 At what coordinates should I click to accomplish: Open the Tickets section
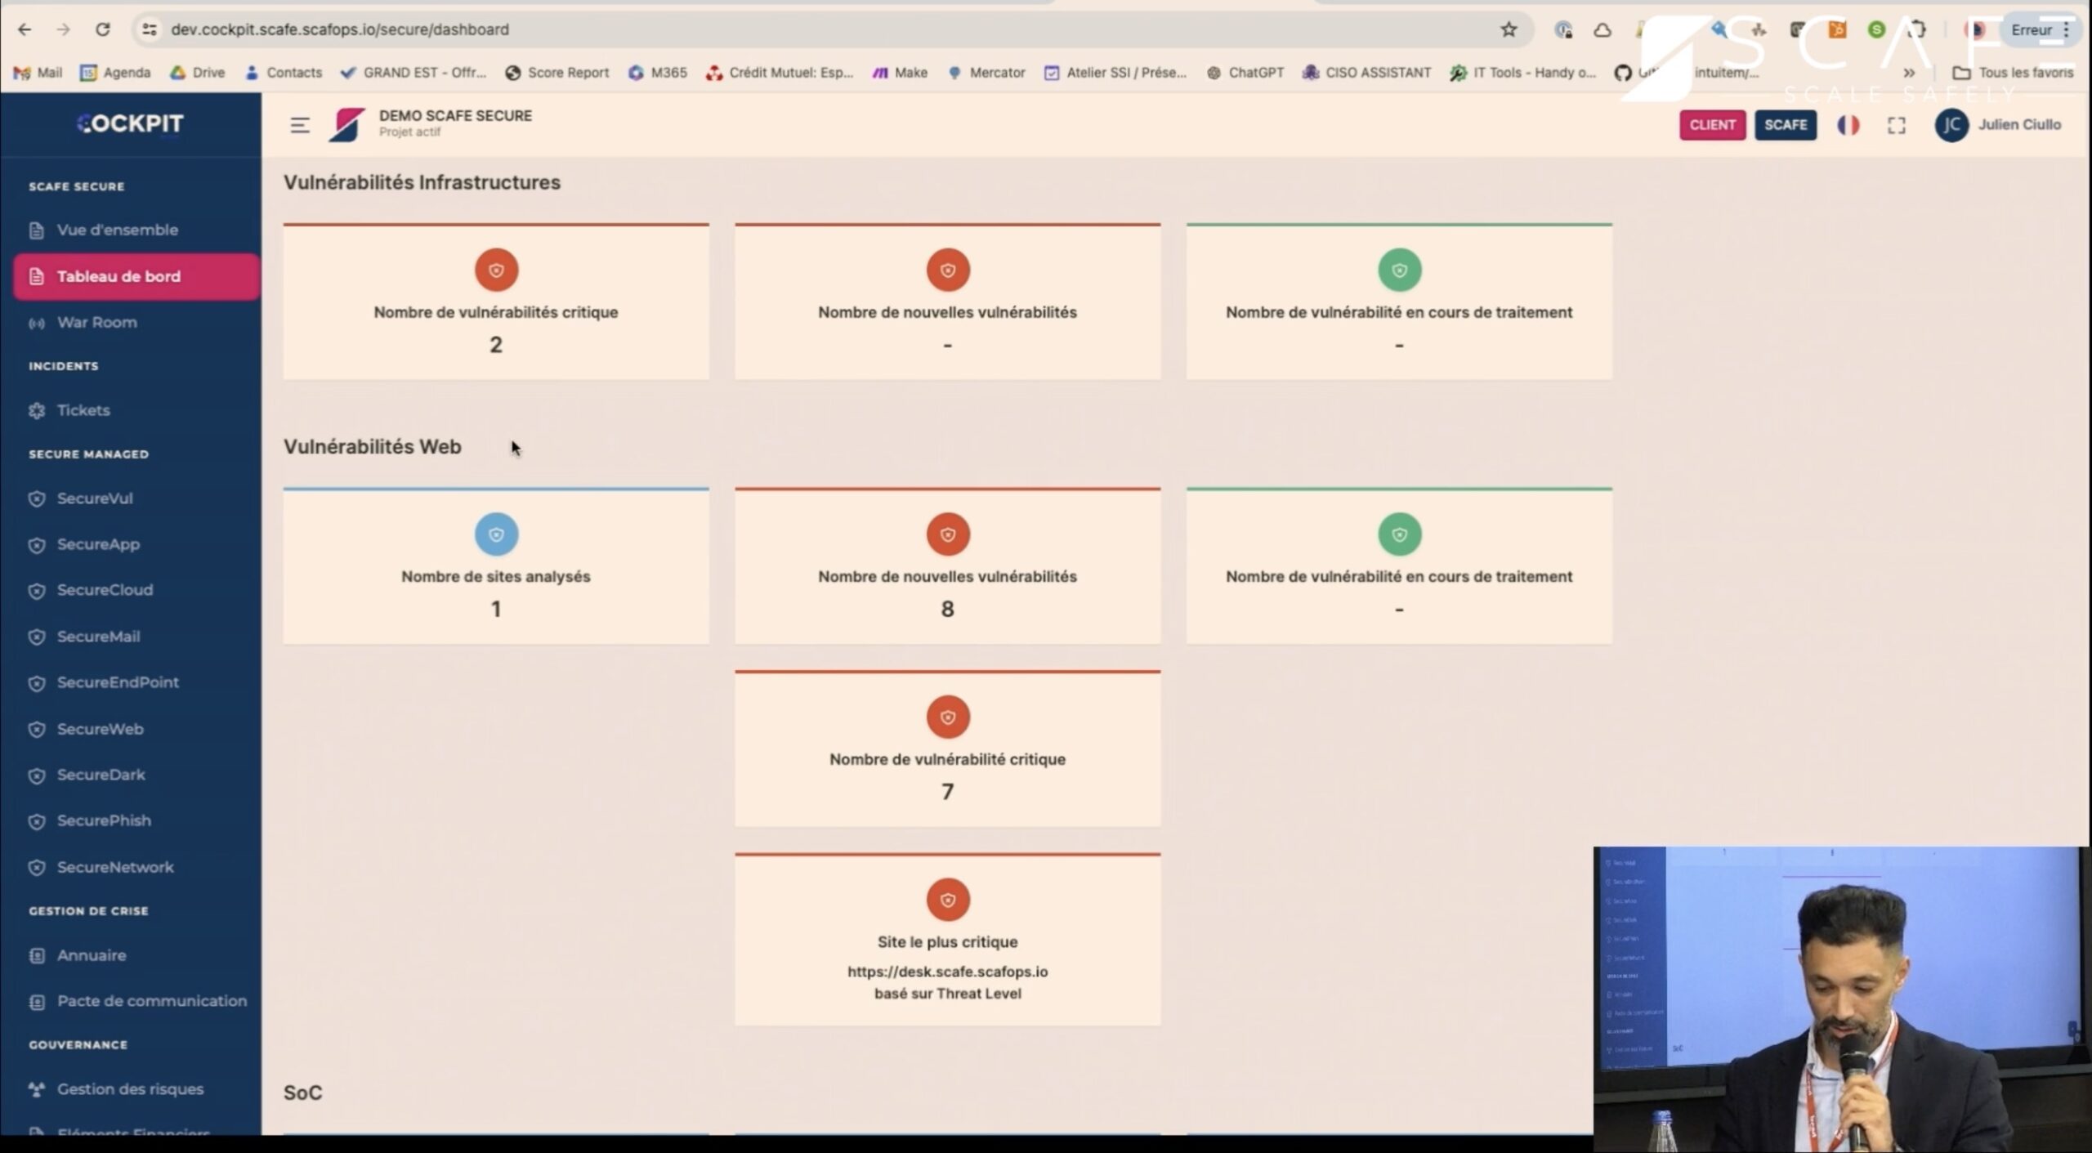83,409
